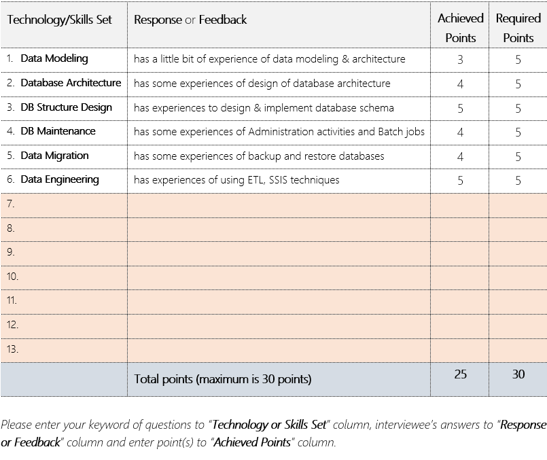Select the total required points value 30

[x=518, y=374]
